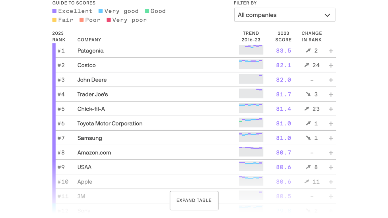Click the plus icon for Amazon.com
The width and height of the screenshot is (388, 218).
[x=331, y=153]
